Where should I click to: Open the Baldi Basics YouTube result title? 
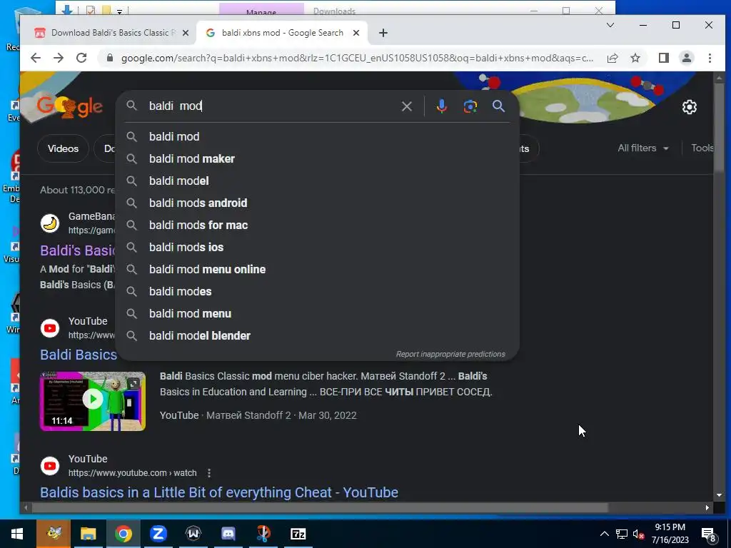[x=79, y=355]
